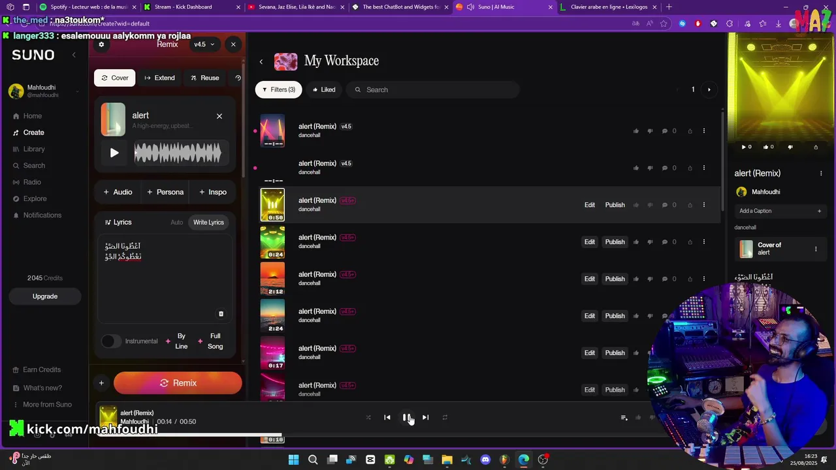Publish the 0:24 alert (Remix) song
836x470 pixels.
click(615, 242)
